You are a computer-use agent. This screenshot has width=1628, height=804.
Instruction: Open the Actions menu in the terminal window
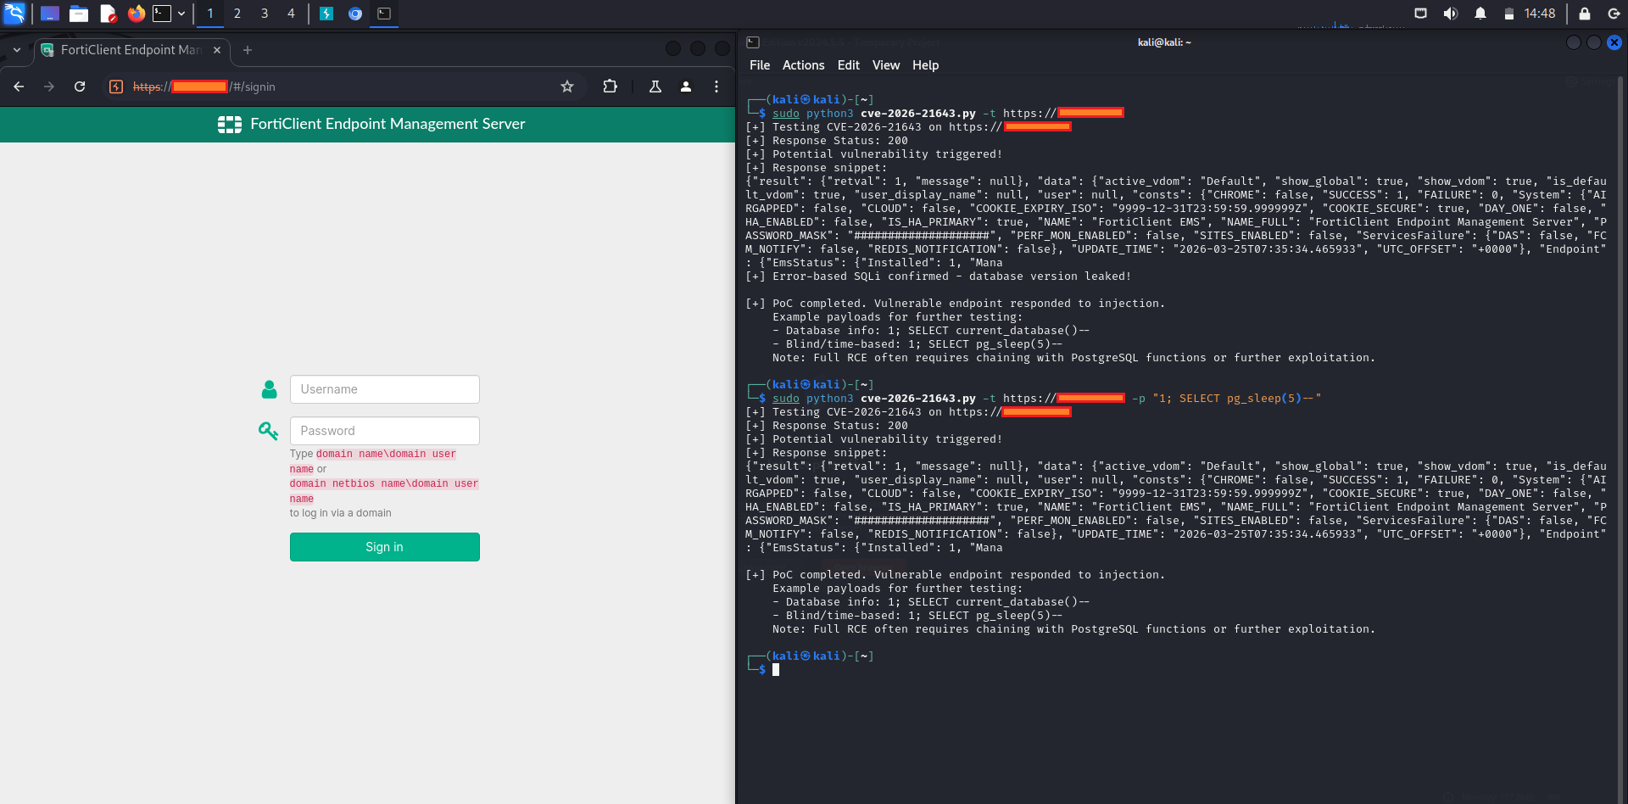pyautogui.click(x=802, y=65)
